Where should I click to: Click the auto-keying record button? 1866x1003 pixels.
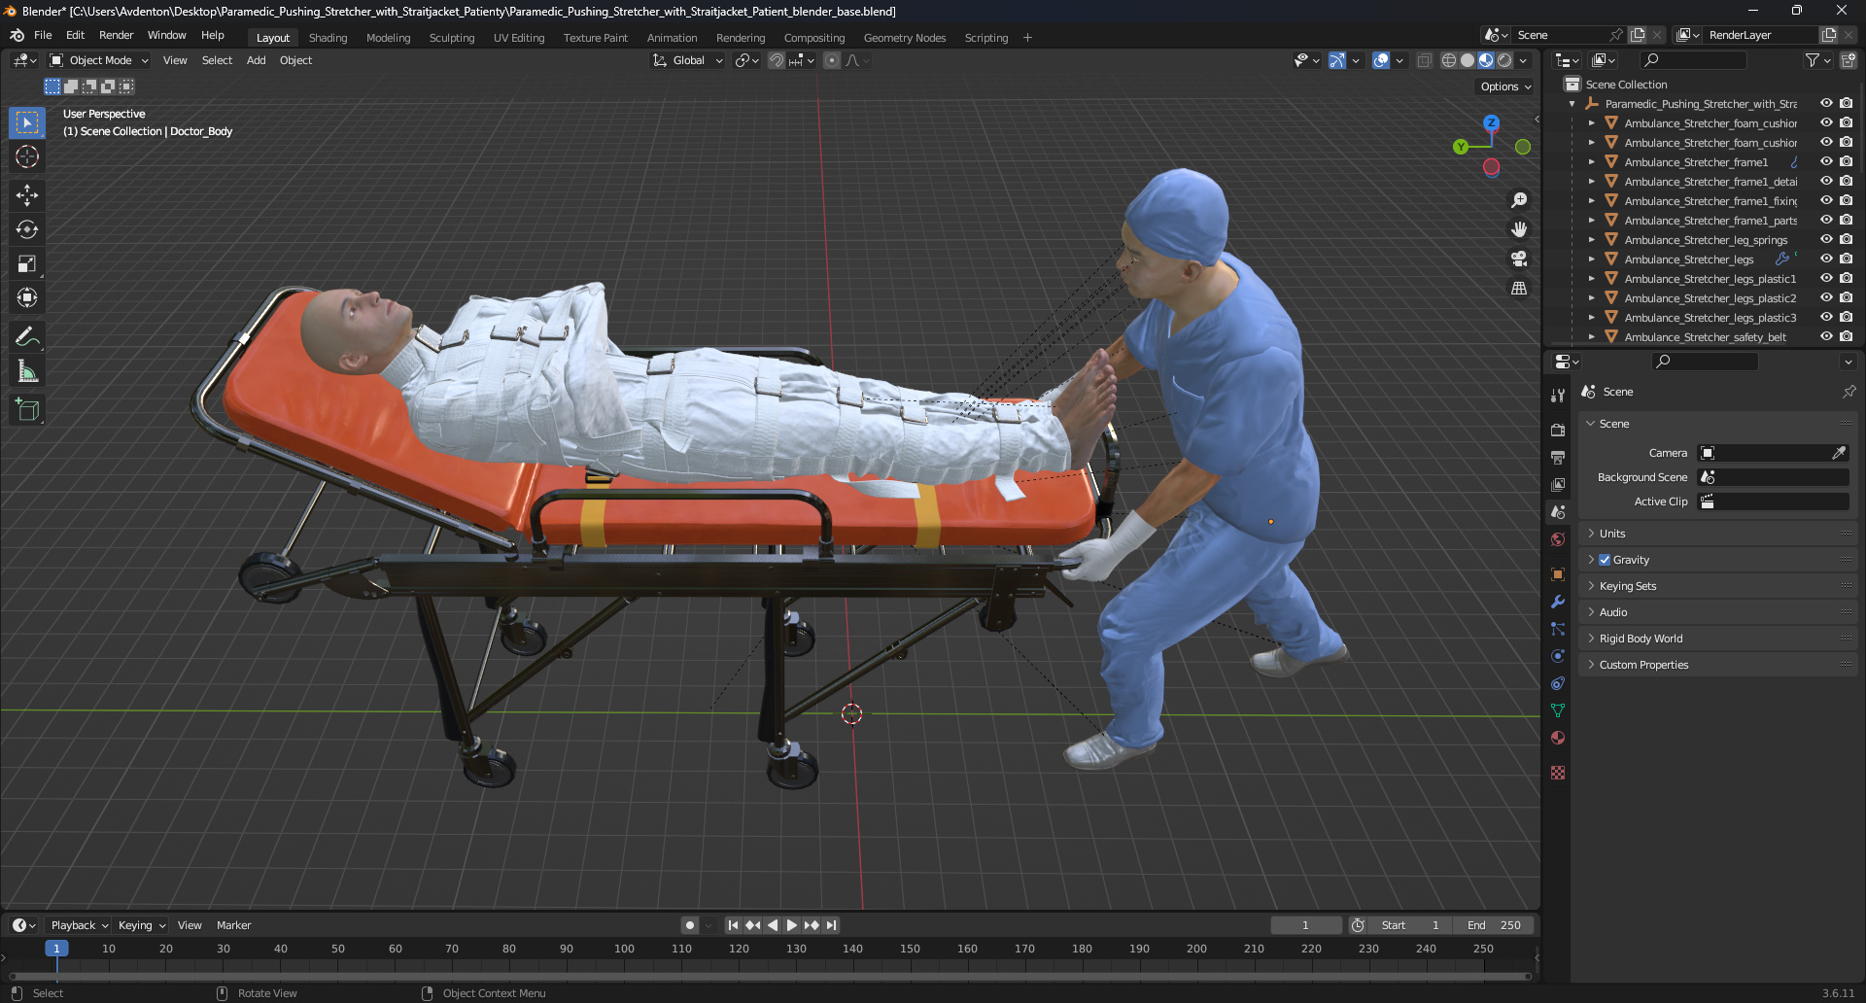tap(689, 925)
